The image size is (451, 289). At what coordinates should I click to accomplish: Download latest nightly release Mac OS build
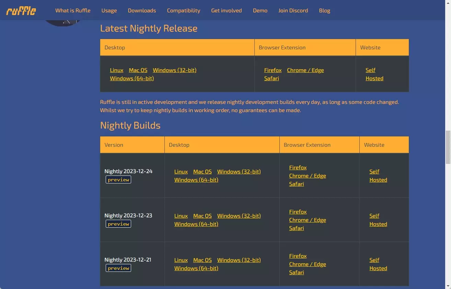(x=138, y=70)
